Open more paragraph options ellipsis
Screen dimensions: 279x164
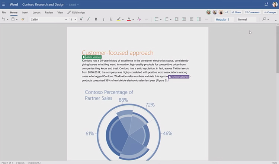tap(206, 19)
